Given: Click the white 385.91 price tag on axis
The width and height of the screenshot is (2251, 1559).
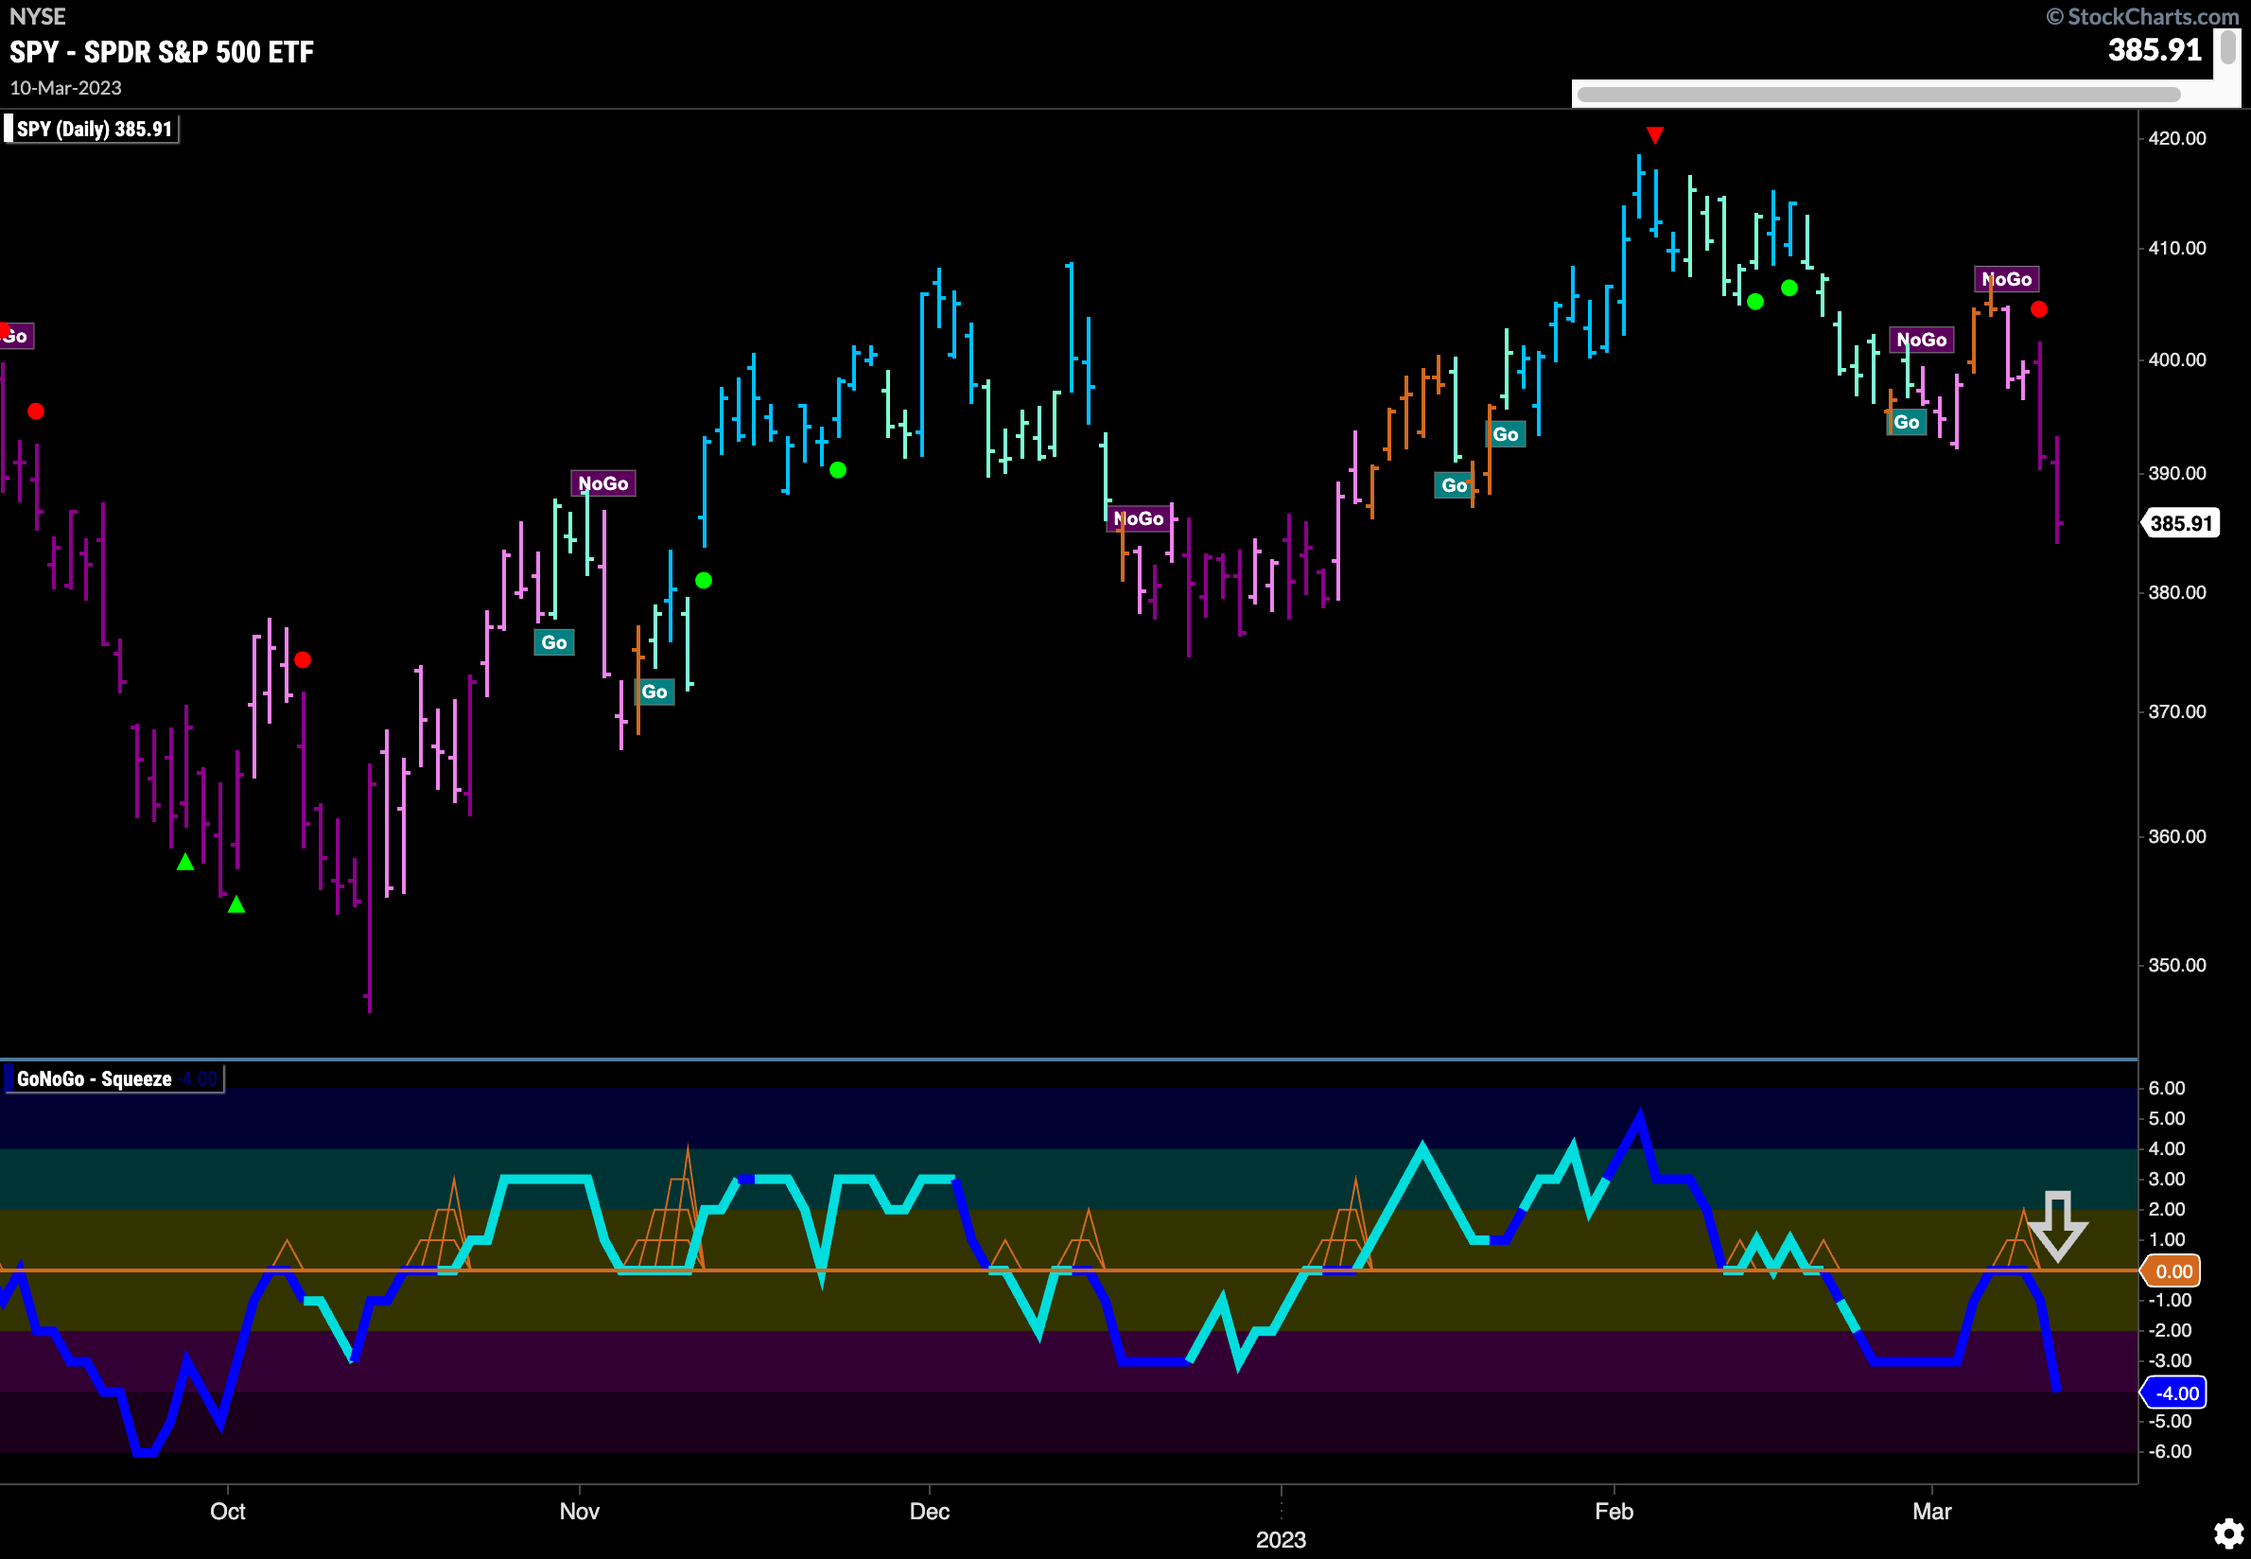Looking at the screenshot, I should pyautogui.click(x=2180, y=523).
